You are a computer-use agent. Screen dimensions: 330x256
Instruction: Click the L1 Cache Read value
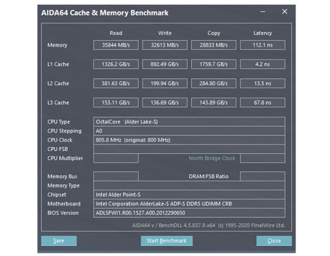point(115,64)
